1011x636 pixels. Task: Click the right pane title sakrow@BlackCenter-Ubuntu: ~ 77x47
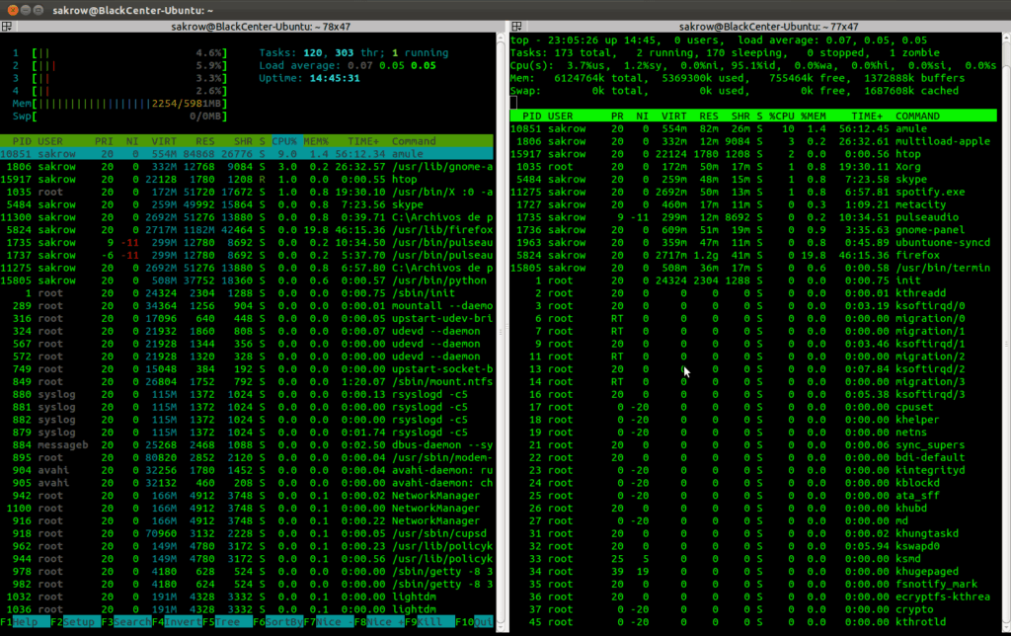(768, 27)
